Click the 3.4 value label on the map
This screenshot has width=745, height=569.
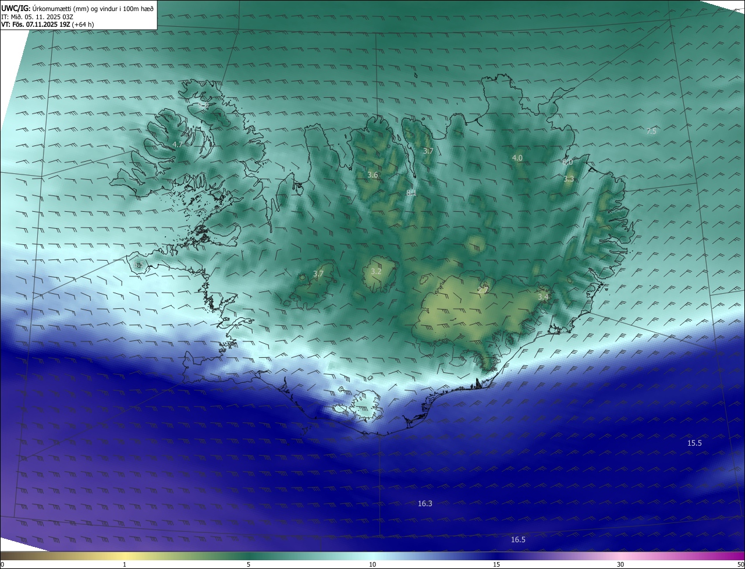543,297
